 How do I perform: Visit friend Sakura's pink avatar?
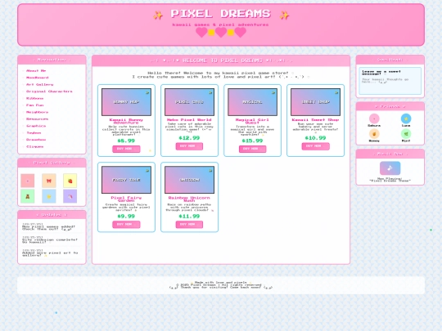coord(374,119)
